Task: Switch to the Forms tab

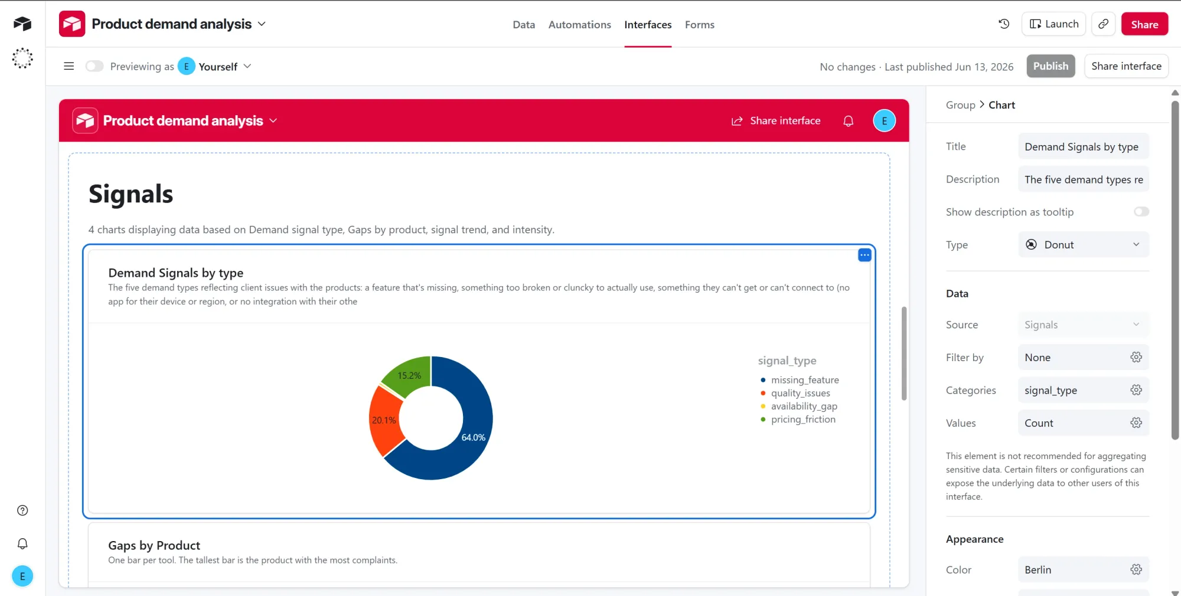Action: [x=699, y=25]
